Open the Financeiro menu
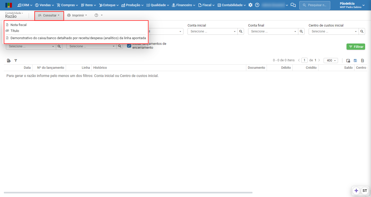The image size is (371, 197). [x=183, y=5]
